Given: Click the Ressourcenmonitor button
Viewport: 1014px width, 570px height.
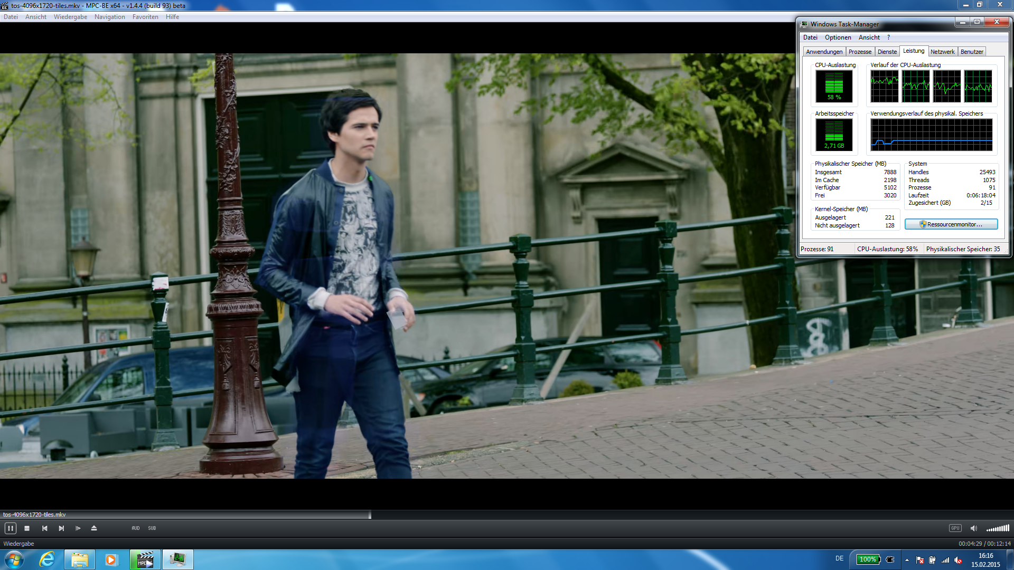Looking at the screenshot, I should [951, 224].
